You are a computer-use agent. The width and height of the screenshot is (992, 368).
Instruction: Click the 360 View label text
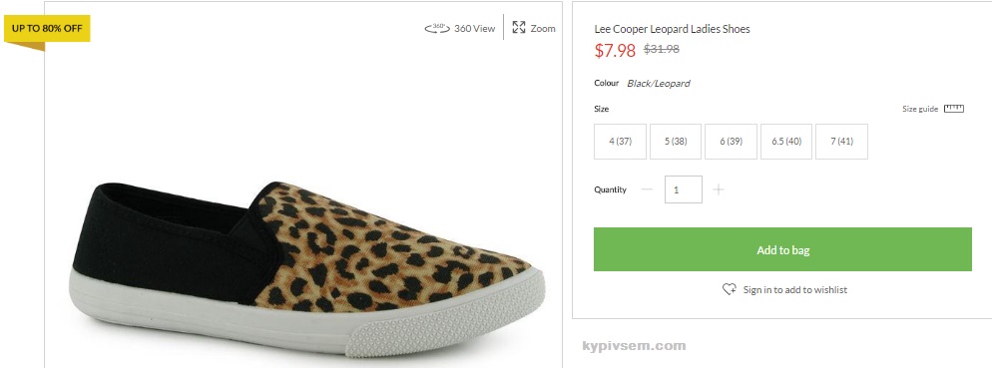point(474,29)
